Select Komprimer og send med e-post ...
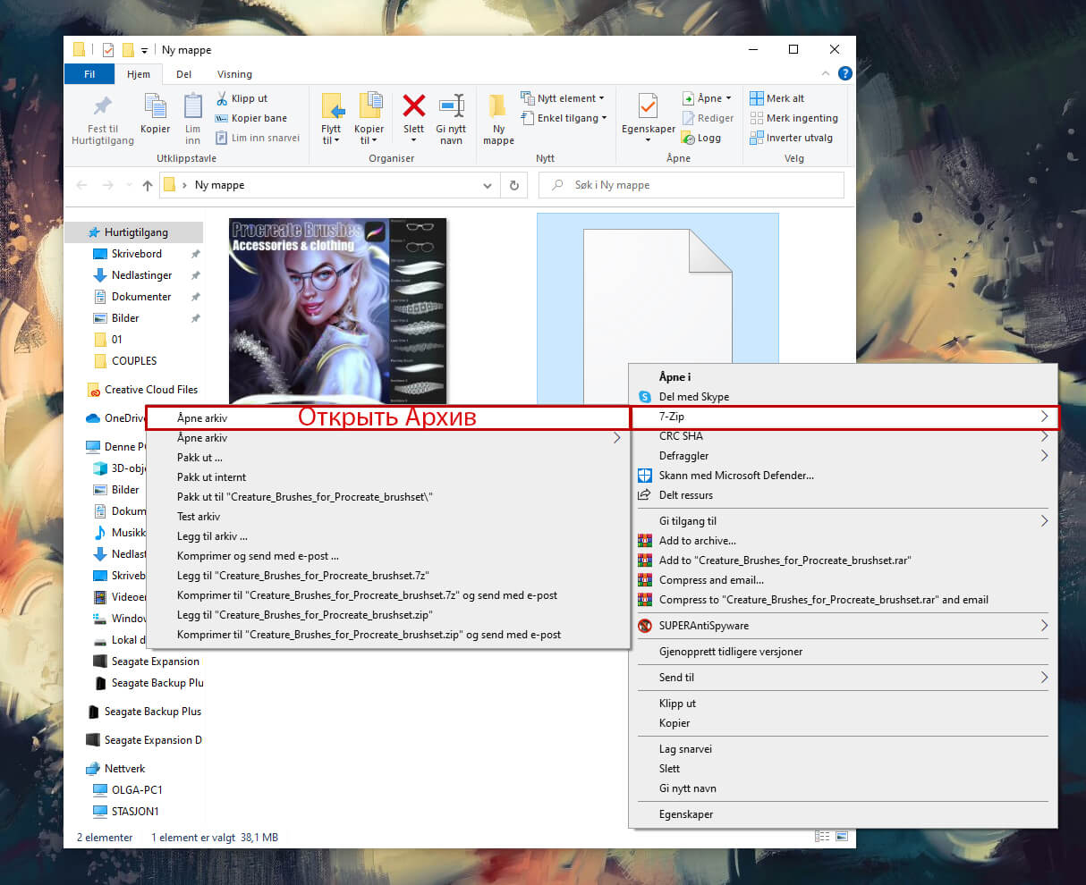The image size is (1086, 885). pyautogui.click(x=258, y=556)
